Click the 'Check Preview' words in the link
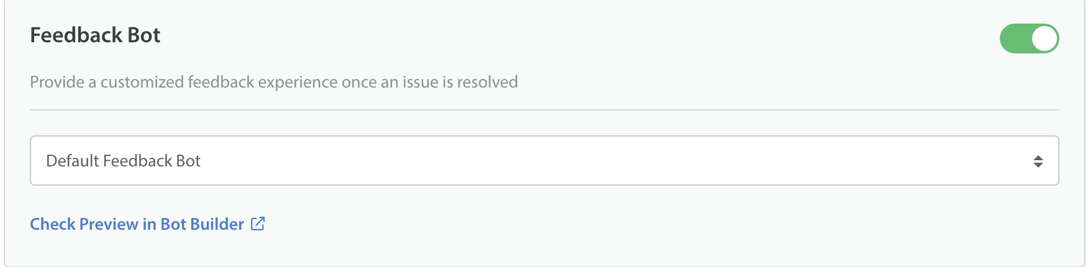1088x267 pixels. pos(84,224)
